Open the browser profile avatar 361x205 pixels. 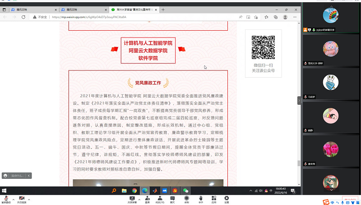(x=285, y=17)
